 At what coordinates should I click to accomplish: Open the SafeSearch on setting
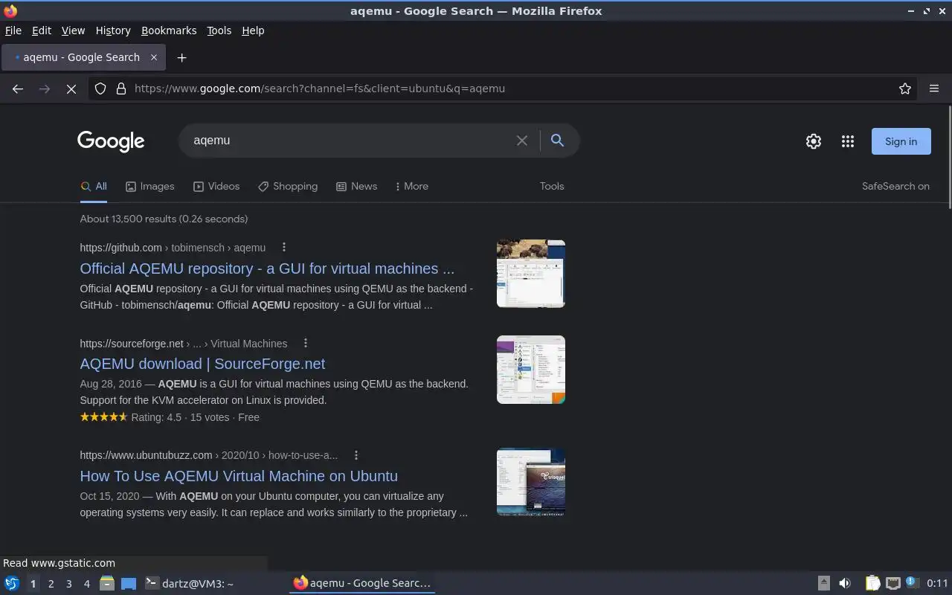[895, 186]
